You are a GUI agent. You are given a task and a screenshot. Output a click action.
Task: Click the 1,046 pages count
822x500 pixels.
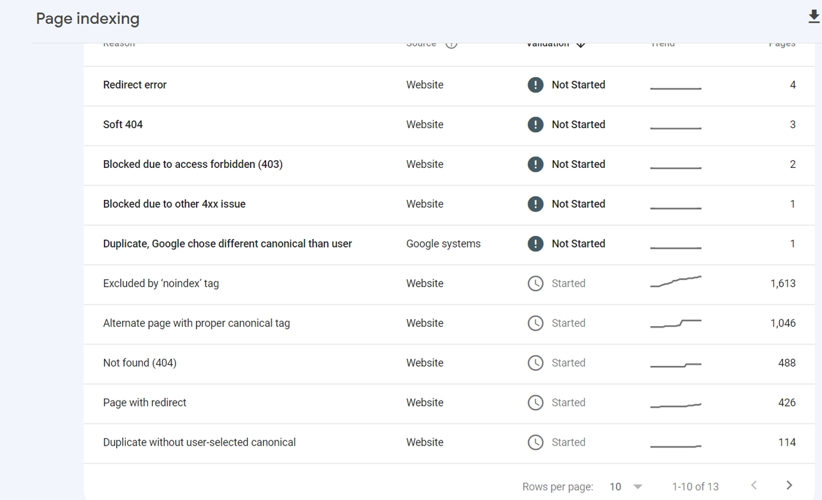(x=783, y=323)
